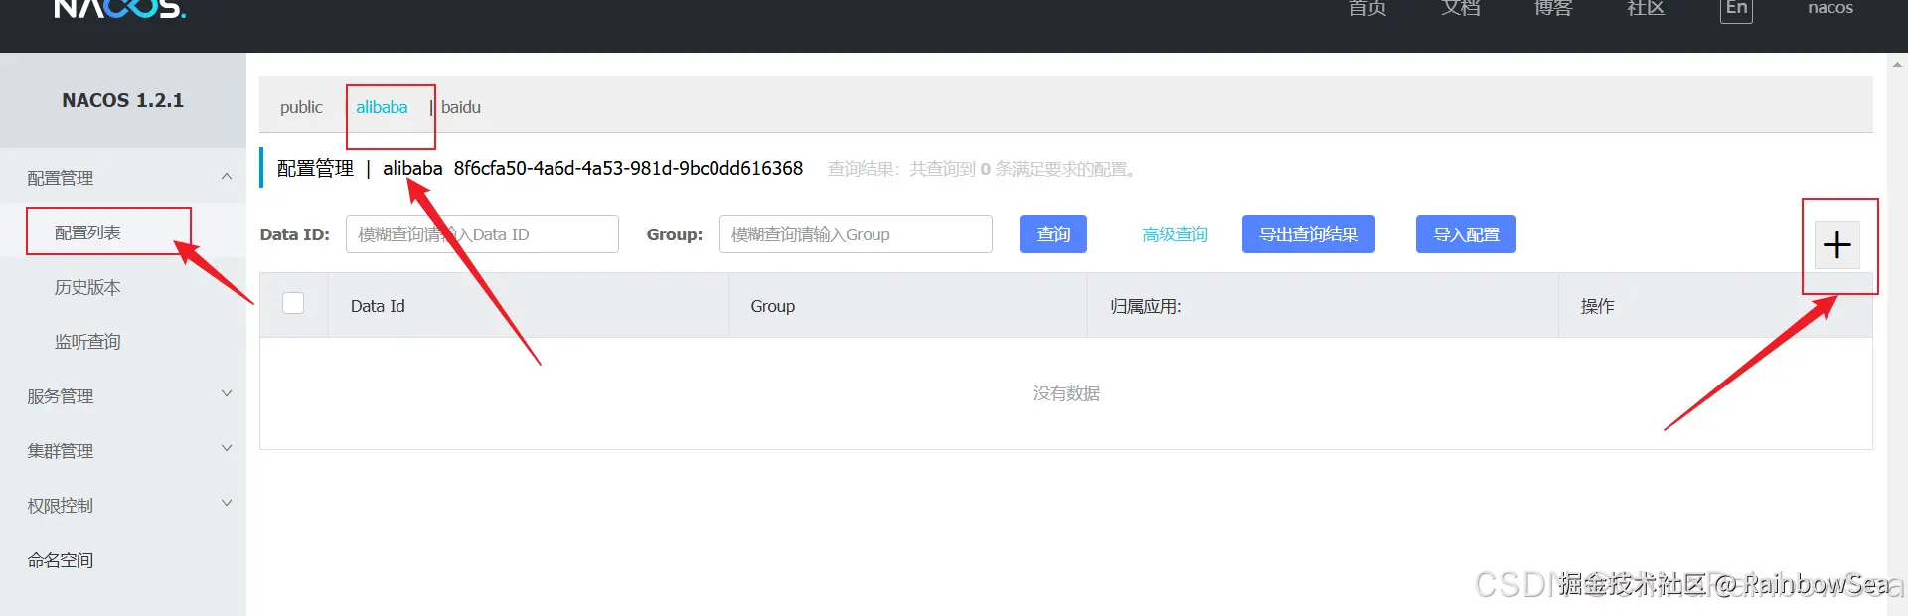Image resolution: width=1908 pixels, height=616 pixels.
Task: Open the nacos user menu
Action: tap(1830, 8)
